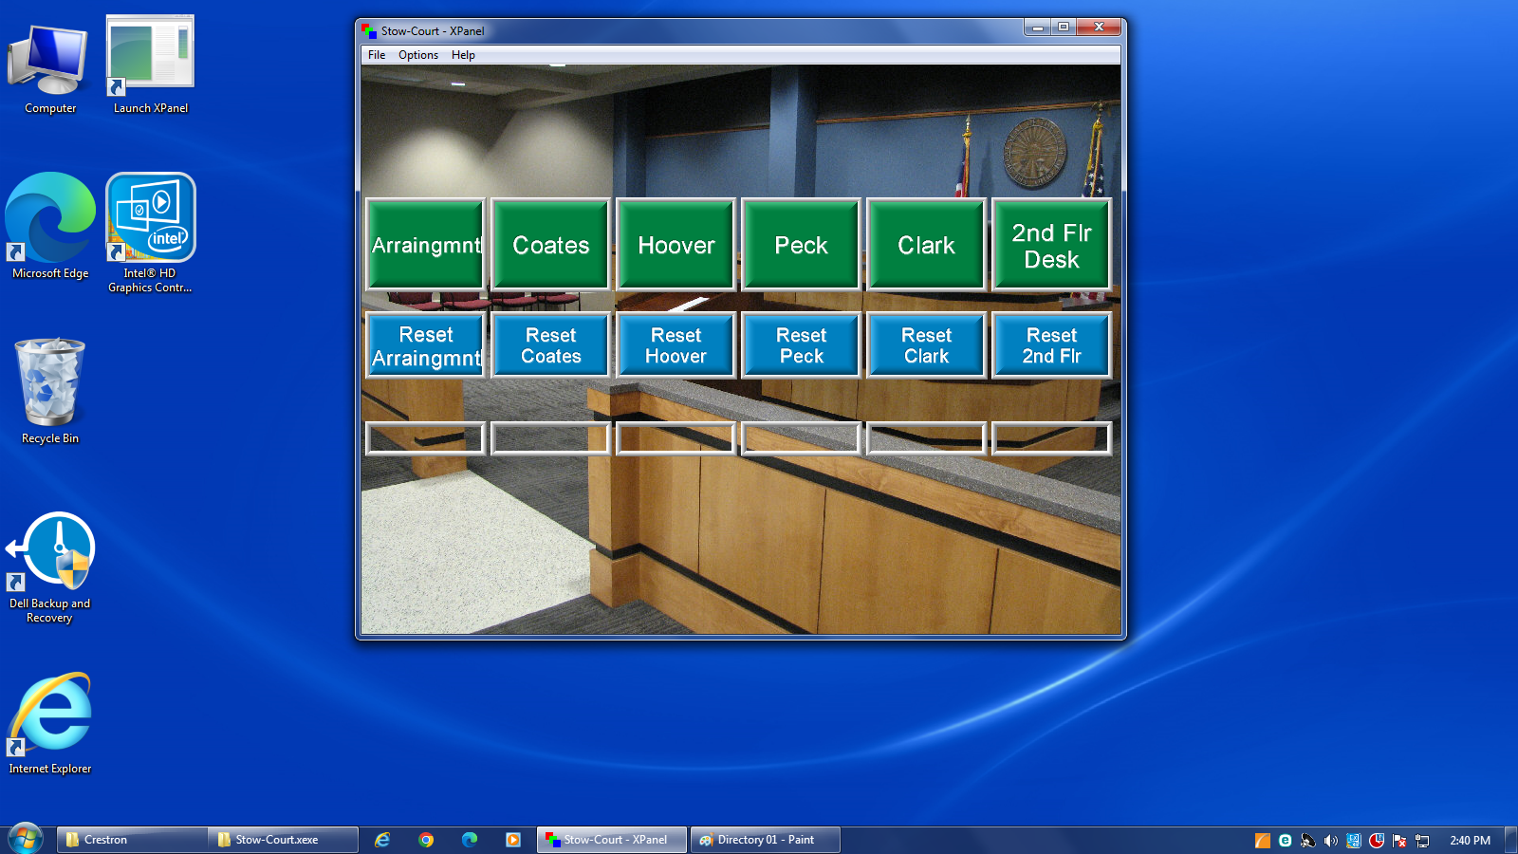This screenshot has height=854, width=1518.
Task: Click the empty indicator box under Reset Coates
Action: click(550, 438)
